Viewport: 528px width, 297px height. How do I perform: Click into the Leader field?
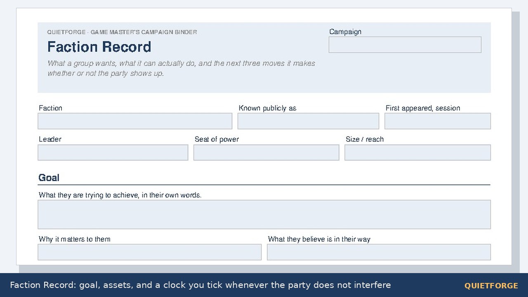click(113, 153)
